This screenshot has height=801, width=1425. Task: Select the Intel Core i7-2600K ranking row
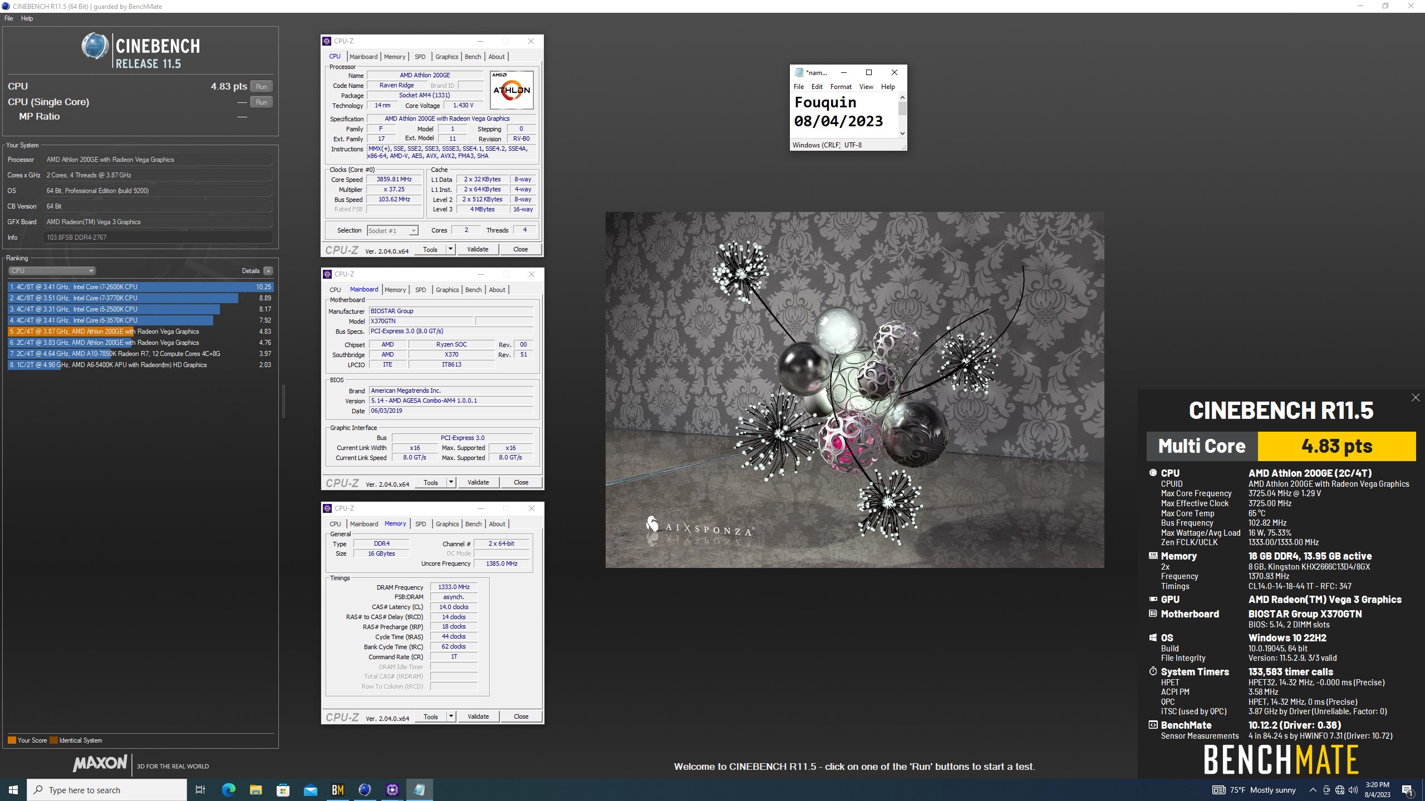tap(141, 287)
